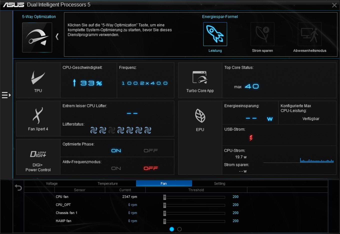Screen dimensions: 340x234
Task: Click the Current column header
Action: tap(125, 190)
